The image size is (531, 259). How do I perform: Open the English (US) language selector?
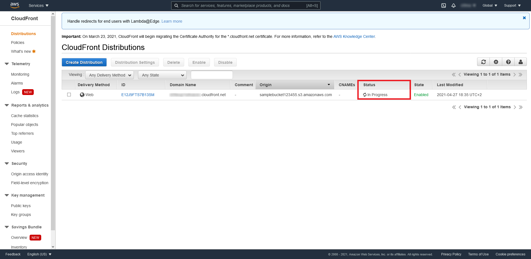[39, 254]
